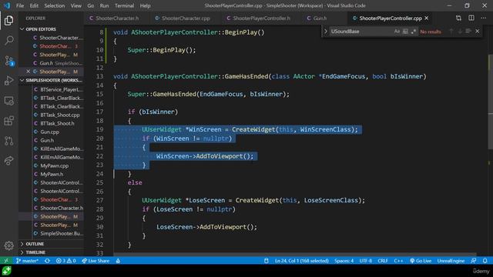The height and width of the screenshot is (277, 493).
Task: Open BTTask_Shoot.cpp in the file tree
Action: pos(60,115)
